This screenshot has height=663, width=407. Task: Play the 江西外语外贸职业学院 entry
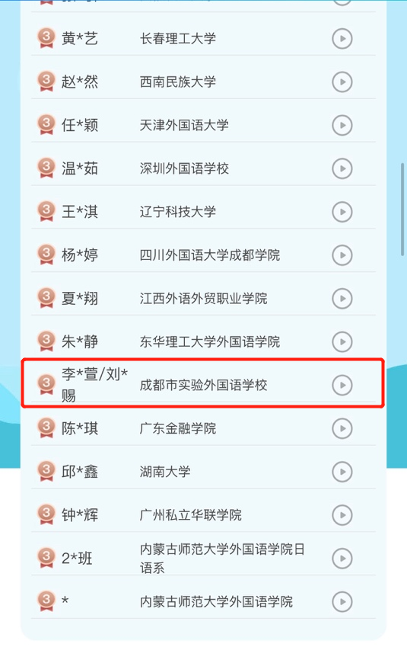(342, 299)
